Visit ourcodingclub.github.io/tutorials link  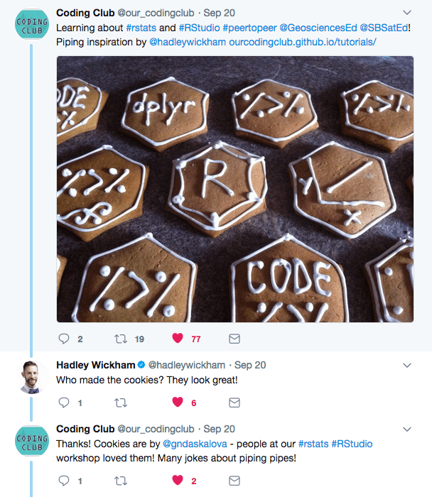point(303,43)
